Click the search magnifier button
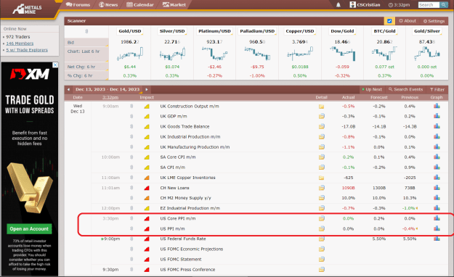Screen dimensions: 454x277 coord(444,5)
